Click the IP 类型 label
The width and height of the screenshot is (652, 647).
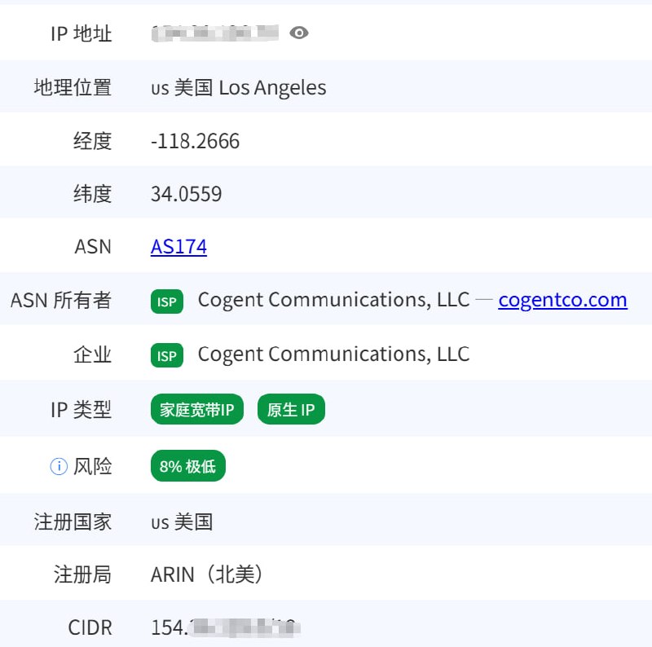[x=81, y=410]
